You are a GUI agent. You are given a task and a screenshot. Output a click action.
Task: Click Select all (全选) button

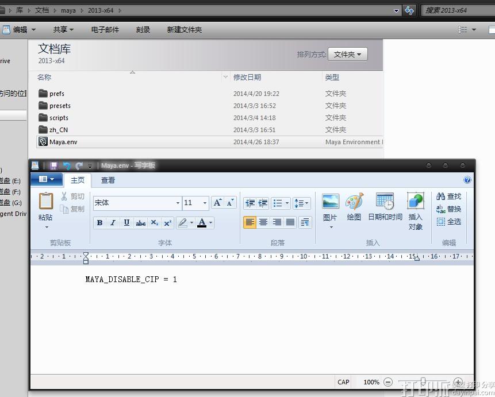pyautogui.click(x=448, y=222)
